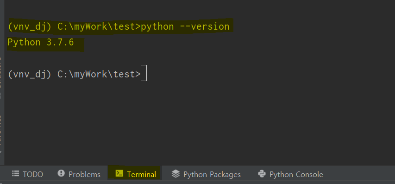Click the current prompt path on the last line

point(99,74)
